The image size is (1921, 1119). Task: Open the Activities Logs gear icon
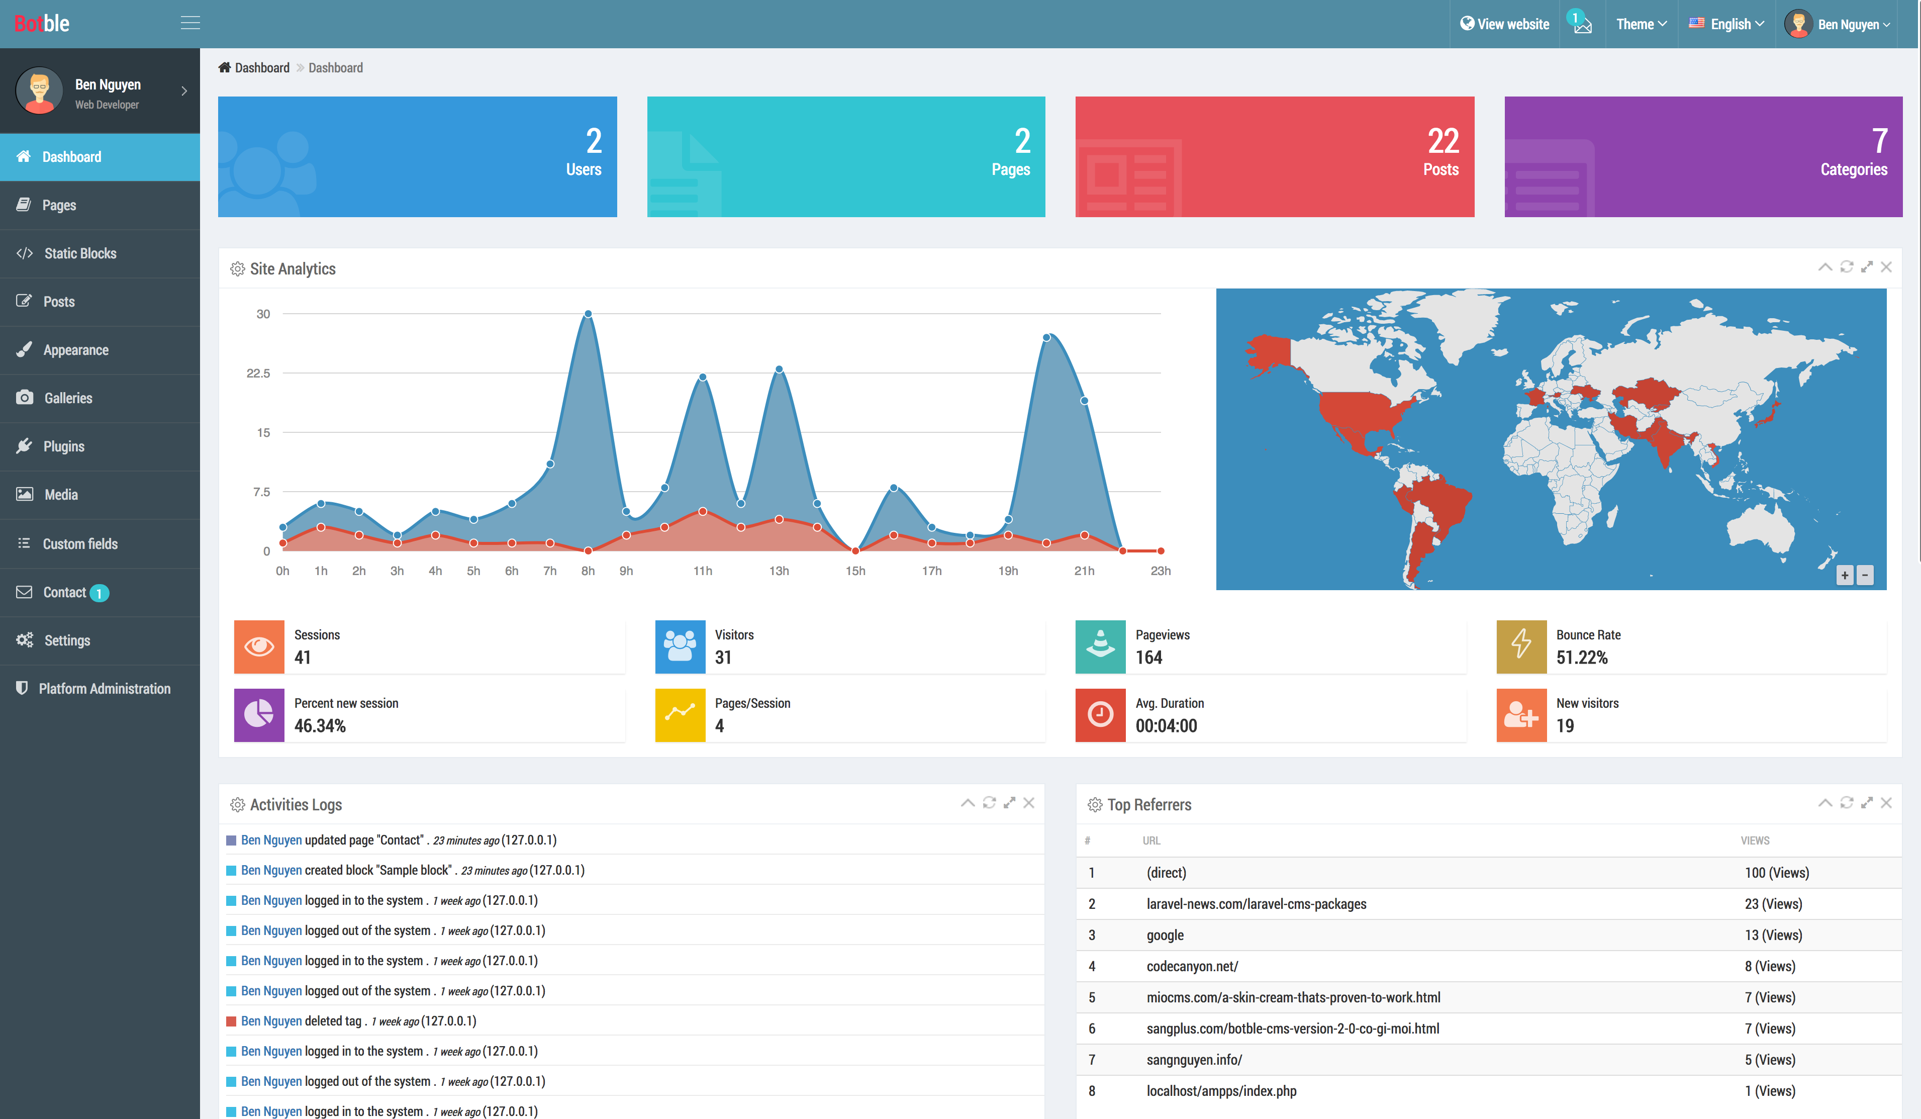click(x=237, y=805)
